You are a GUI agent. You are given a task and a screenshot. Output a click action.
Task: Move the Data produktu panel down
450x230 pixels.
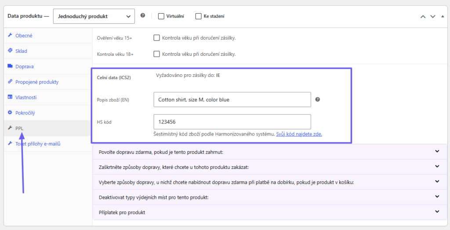tap(433, 16)
